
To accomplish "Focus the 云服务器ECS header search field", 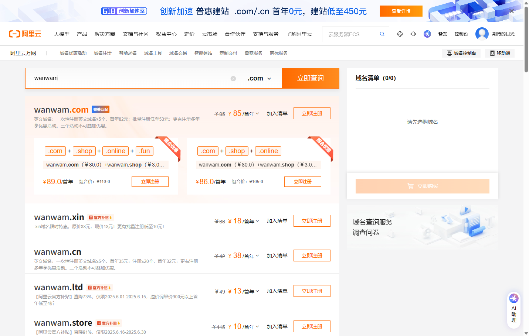I will click(351, 34).
